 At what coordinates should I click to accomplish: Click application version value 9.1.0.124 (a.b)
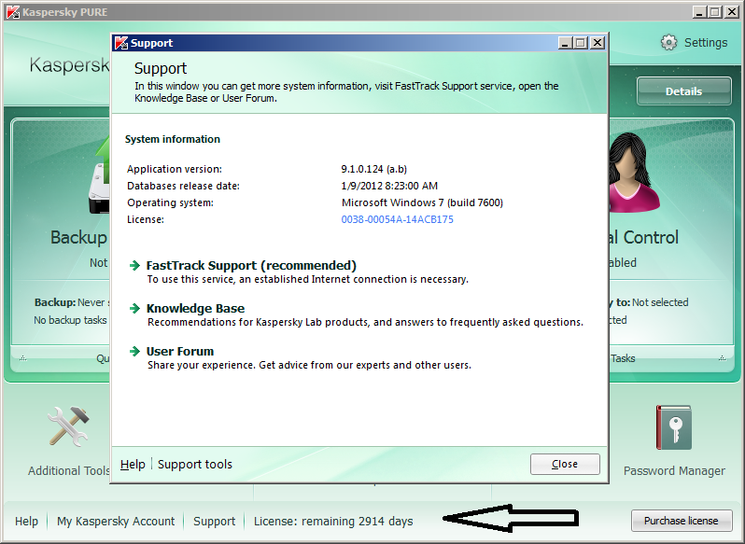(374, 169)
